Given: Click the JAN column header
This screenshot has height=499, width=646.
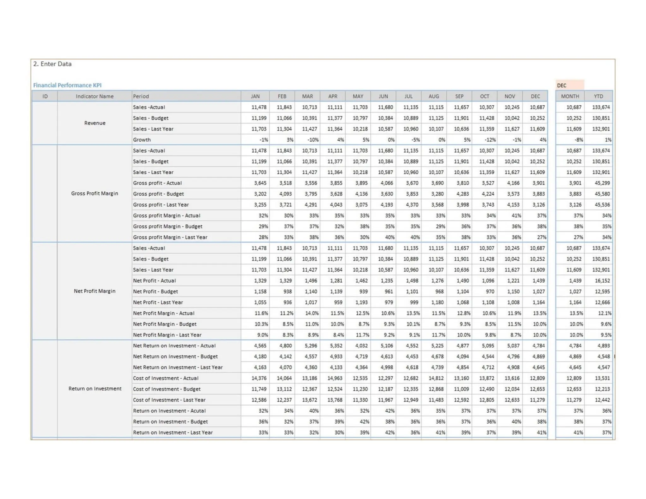Looking at the screenshot, I should coord(255,96).
